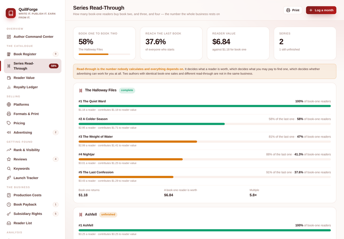Click the Log a month button

click(x=321, y=10)
